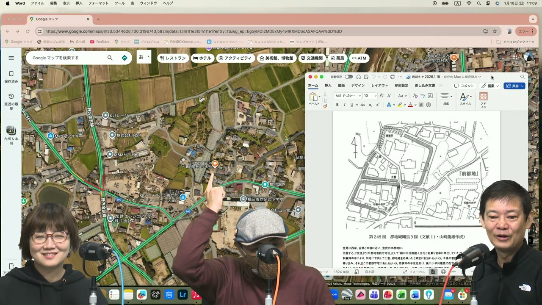Viewport: 542px width, 305px height.
Task: Open the Google Maps hamburger menu
Action: pyautogui.click(x=11, y=58)
